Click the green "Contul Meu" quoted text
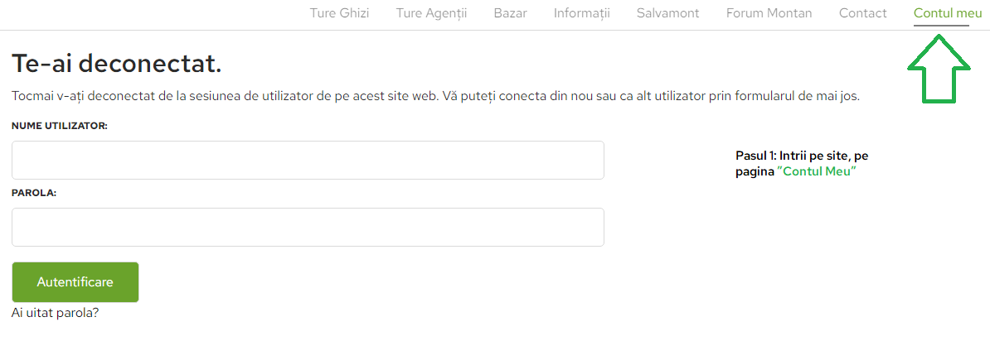 click(817, 171)
